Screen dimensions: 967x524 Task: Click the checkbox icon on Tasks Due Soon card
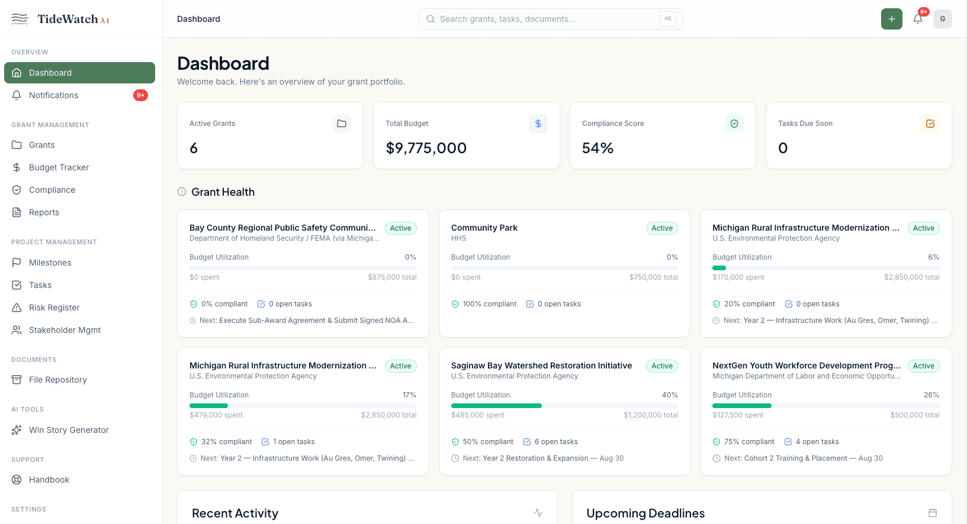point(930,124)
